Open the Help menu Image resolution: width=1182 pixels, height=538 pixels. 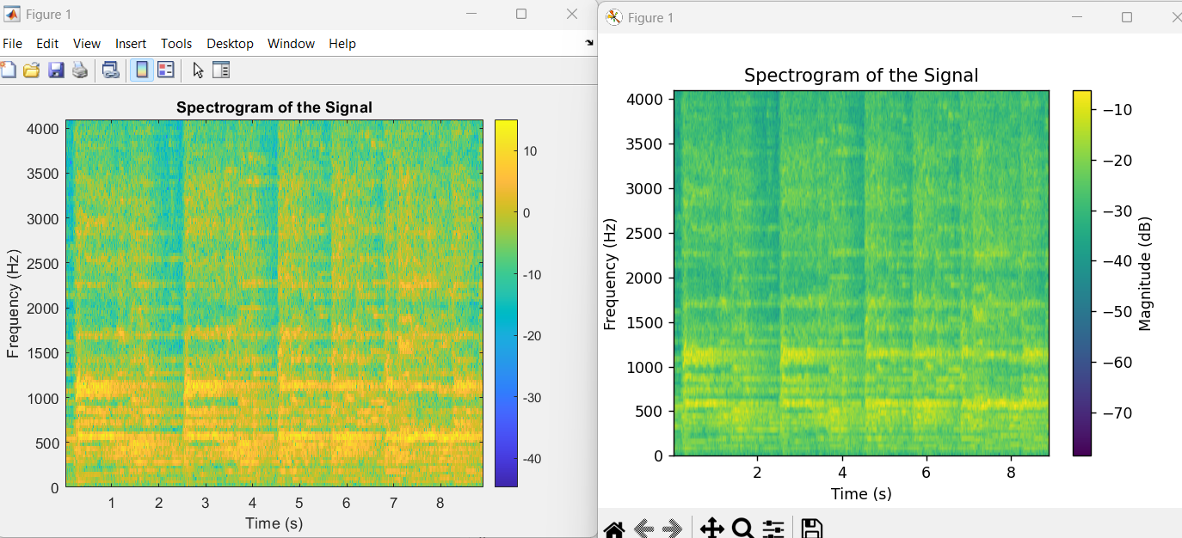point(342,43)
